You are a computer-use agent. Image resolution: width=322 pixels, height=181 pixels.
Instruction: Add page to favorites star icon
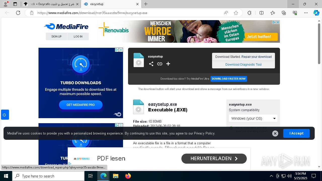(236, 13)
